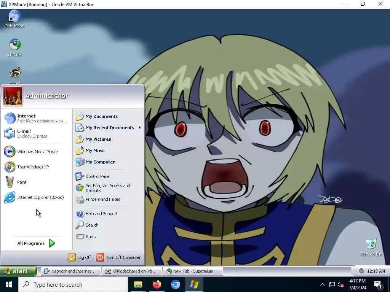Show hidden tray icons chevron
This screenshot has width=390, height=292.
pyautogui.click(x=322, y=284)
